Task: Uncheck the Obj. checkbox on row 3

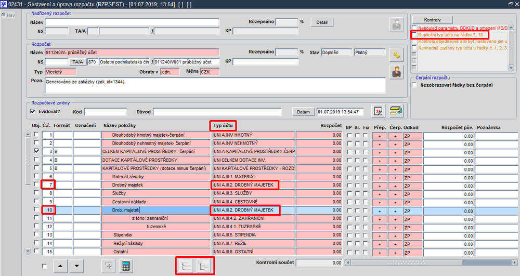Action: (37, 151)
